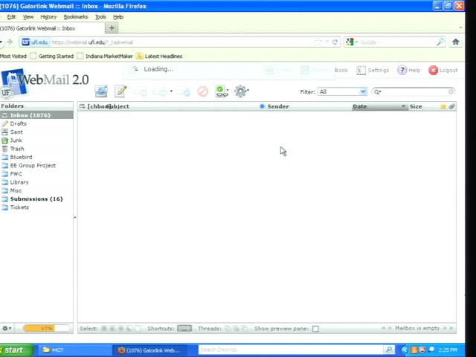
Task: Click the 67% quota usage bar
Action: click(x=46, y=328)
